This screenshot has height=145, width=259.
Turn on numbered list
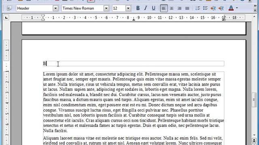(198, 8)
